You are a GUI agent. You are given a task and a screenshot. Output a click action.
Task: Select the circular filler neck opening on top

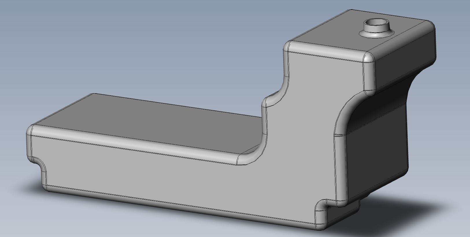(376, 23)
